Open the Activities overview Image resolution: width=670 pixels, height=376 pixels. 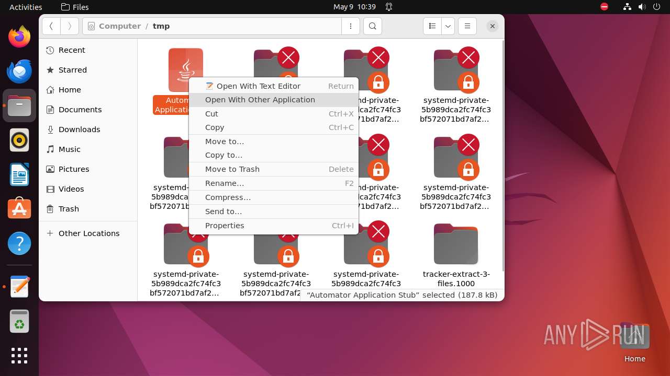click(x=26, y=7)
